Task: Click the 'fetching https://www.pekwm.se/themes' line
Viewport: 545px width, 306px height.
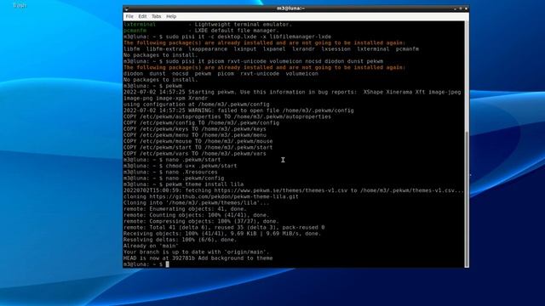Action: (x=294, y=190)
